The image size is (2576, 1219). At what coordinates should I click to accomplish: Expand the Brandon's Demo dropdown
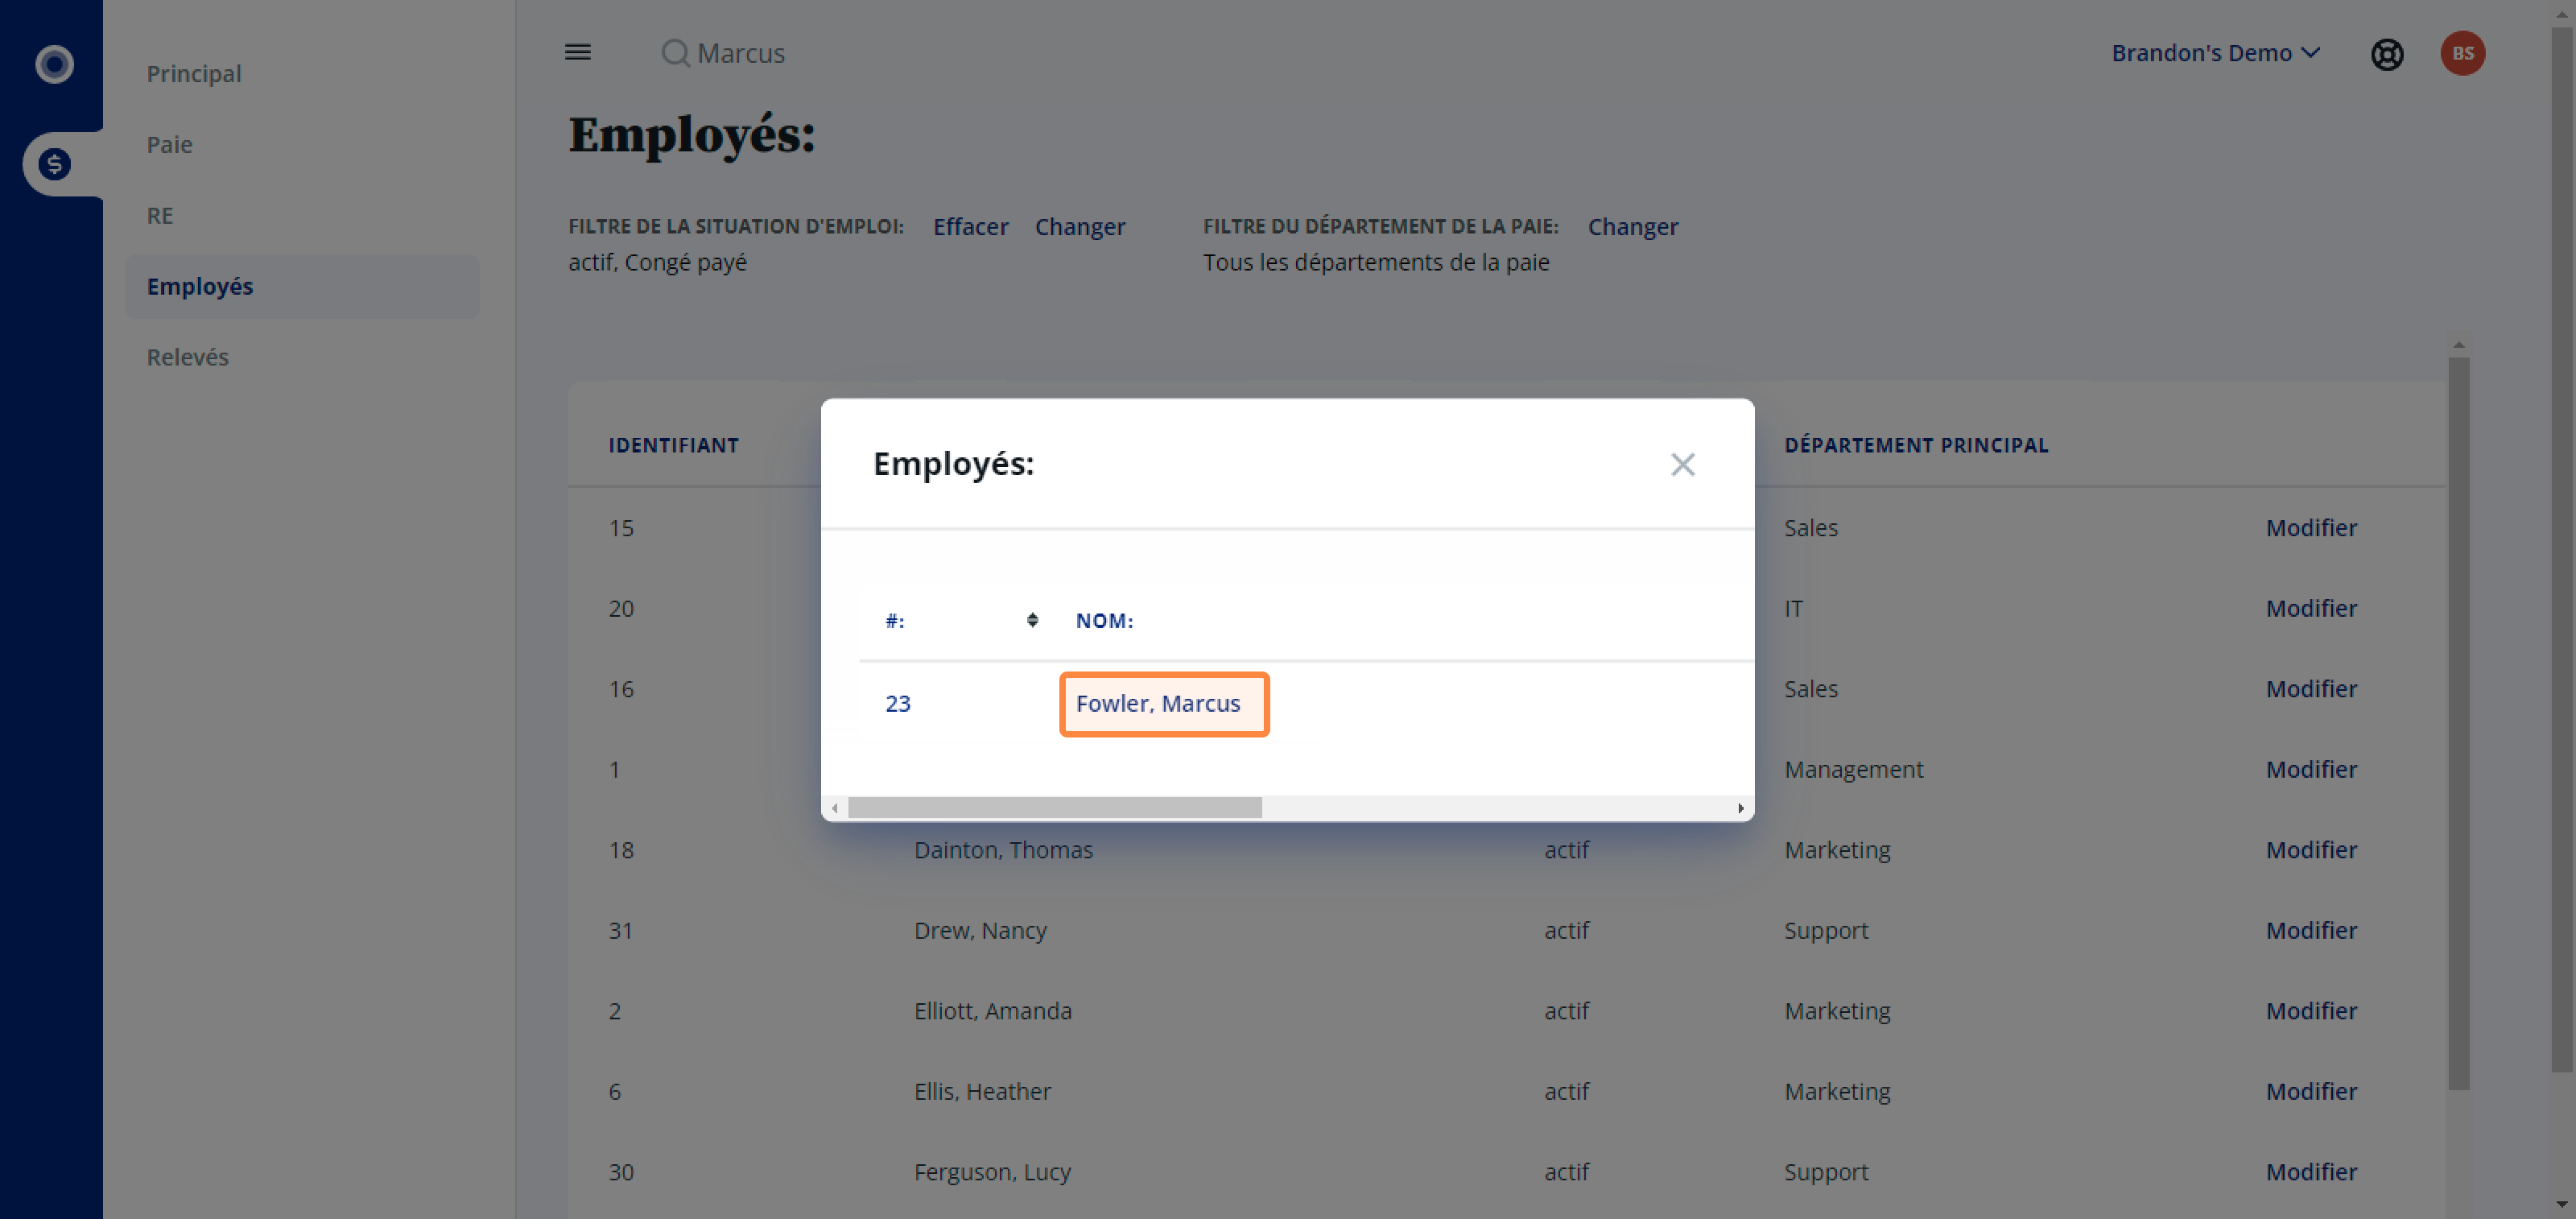coord(2215,53)
